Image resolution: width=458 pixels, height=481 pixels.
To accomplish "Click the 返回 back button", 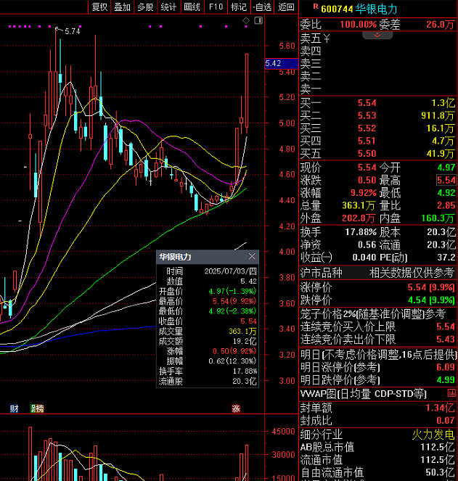I will pyautogui.click(x=286, y=7).
